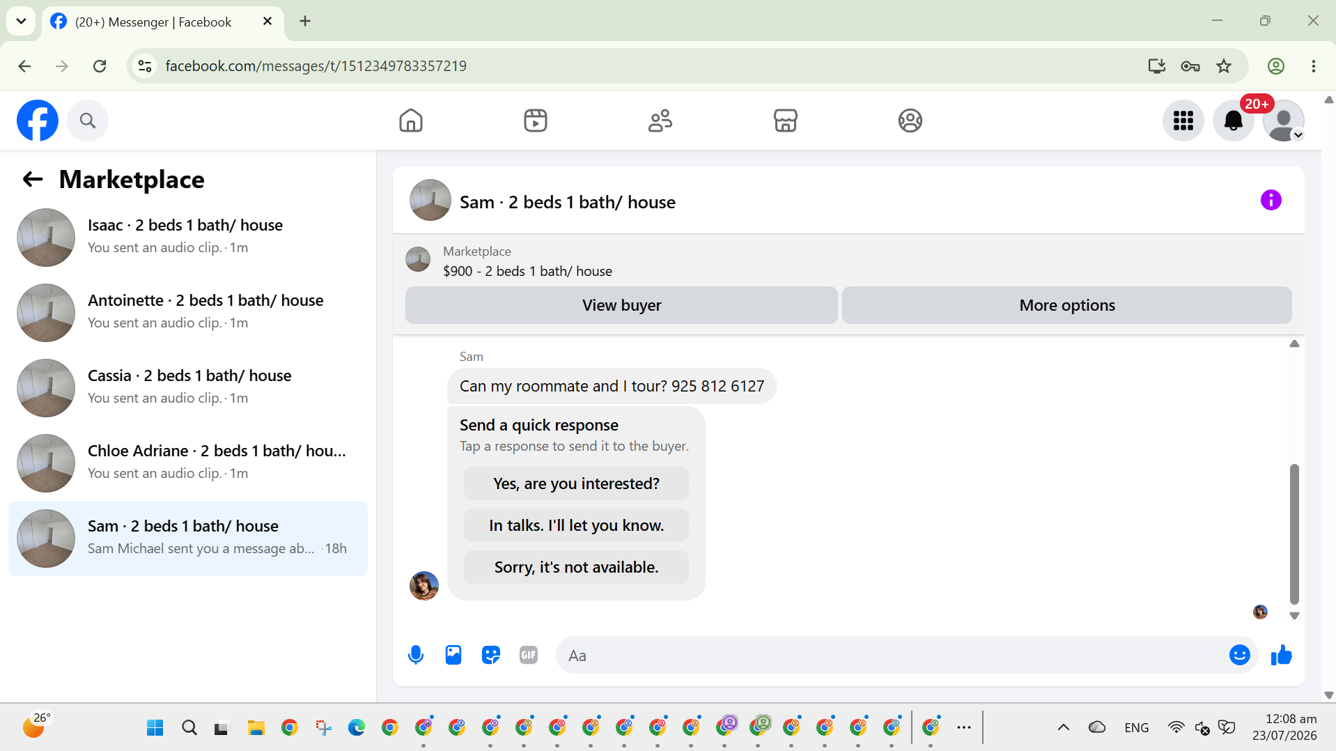Click the View buyer button

(621, 305)
